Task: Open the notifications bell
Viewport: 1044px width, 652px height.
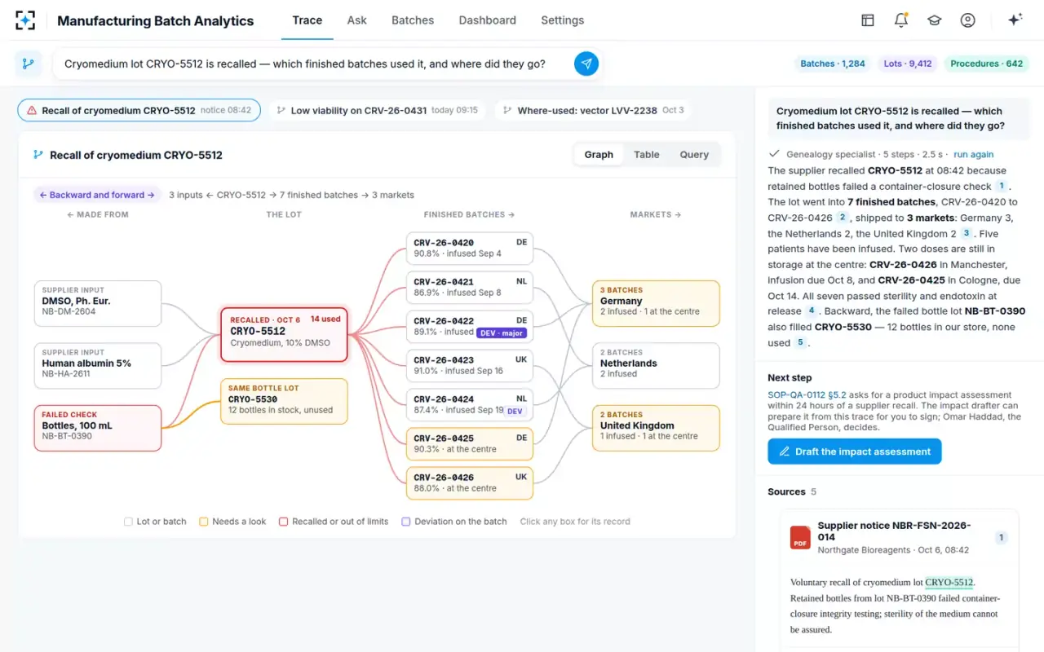Action: point(901,20)
